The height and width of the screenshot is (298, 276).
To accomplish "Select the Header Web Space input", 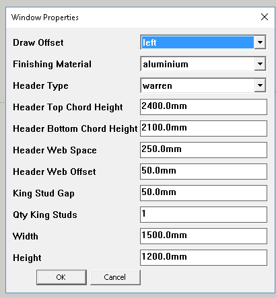I will 203,150.
